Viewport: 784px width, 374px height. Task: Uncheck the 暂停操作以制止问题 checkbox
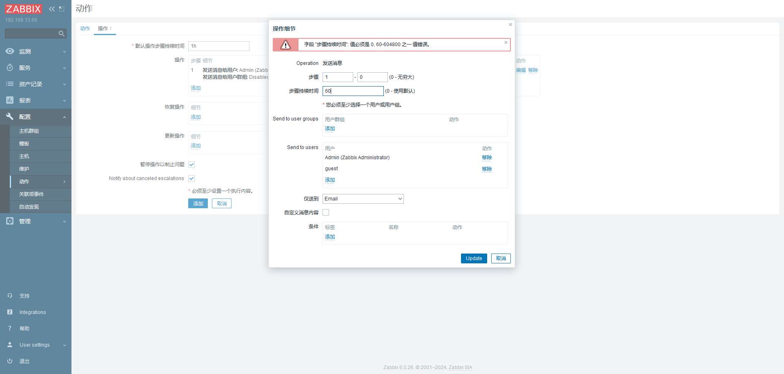(x=192, y=165)
